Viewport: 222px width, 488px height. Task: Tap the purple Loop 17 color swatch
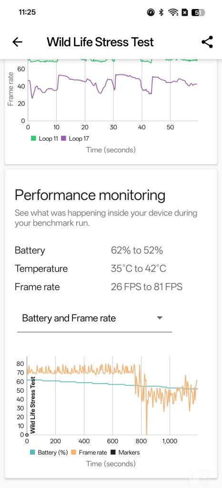point(63,139)
